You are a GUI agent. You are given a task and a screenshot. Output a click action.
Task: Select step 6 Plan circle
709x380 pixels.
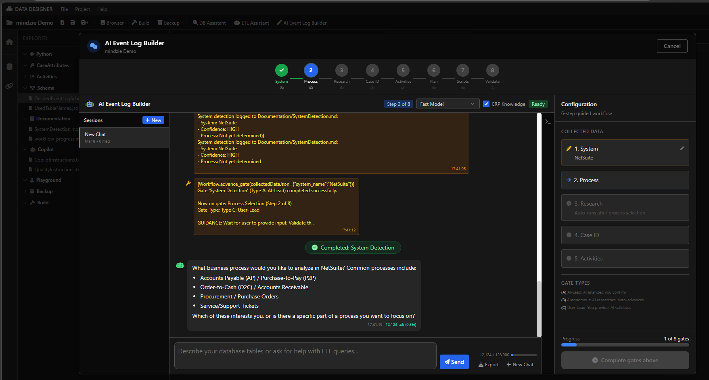click(x=434, y=70)
